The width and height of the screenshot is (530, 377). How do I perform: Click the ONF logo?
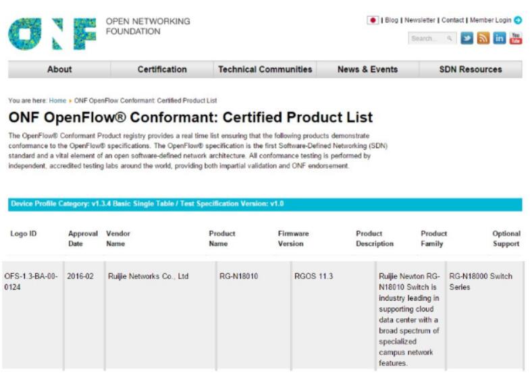click(52, 34)
